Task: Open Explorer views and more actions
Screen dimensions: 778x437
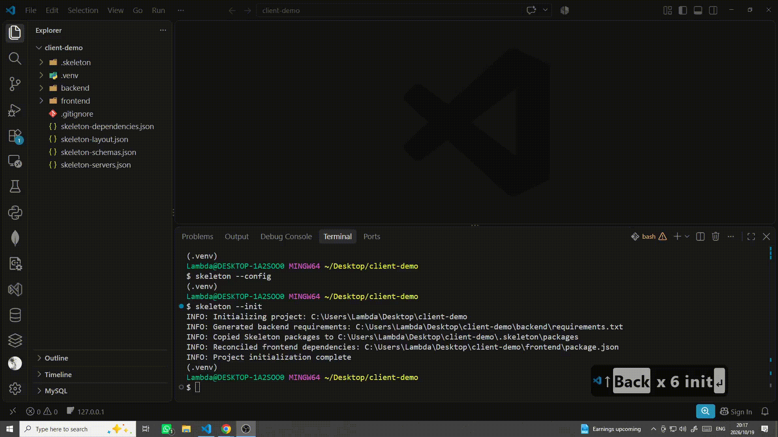Action: click(163, 30)
